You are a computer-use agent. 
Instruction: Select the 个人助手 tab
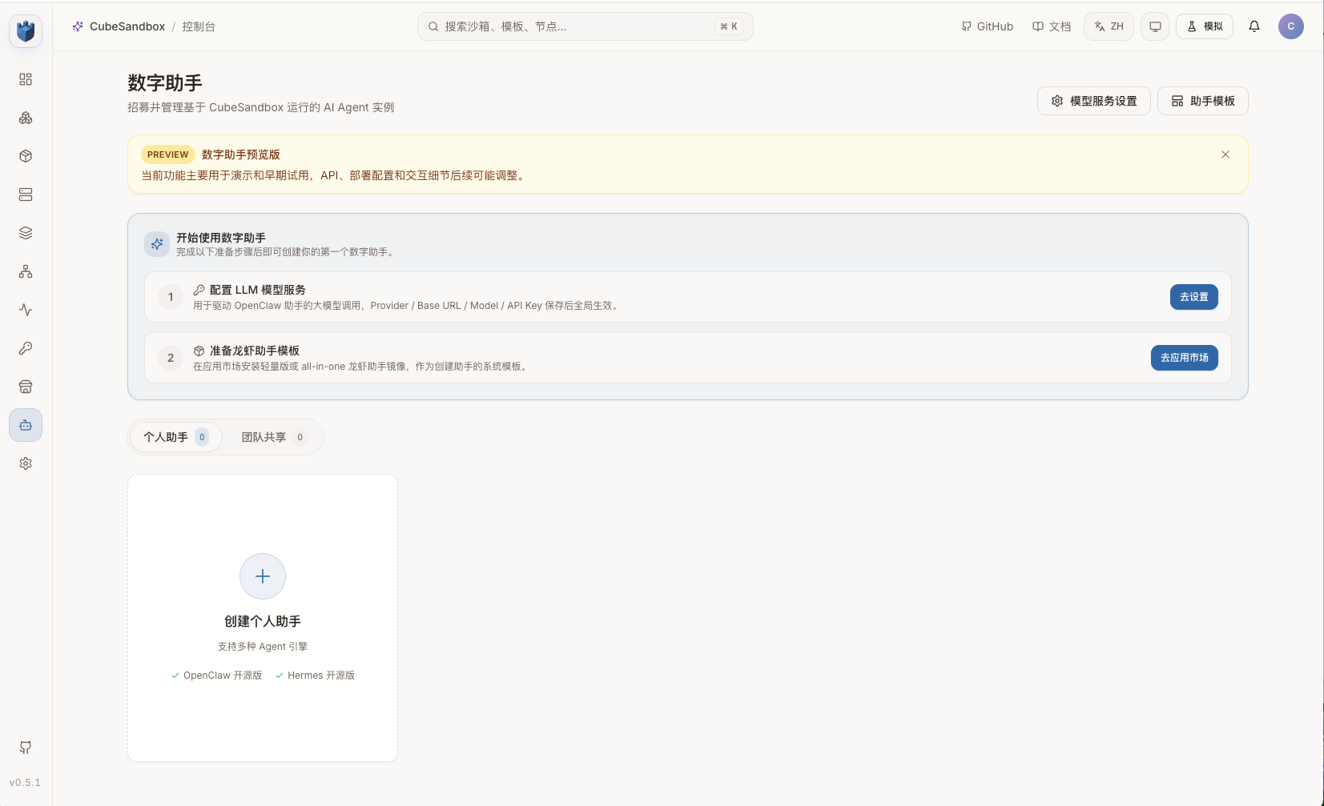coord(176,437)
